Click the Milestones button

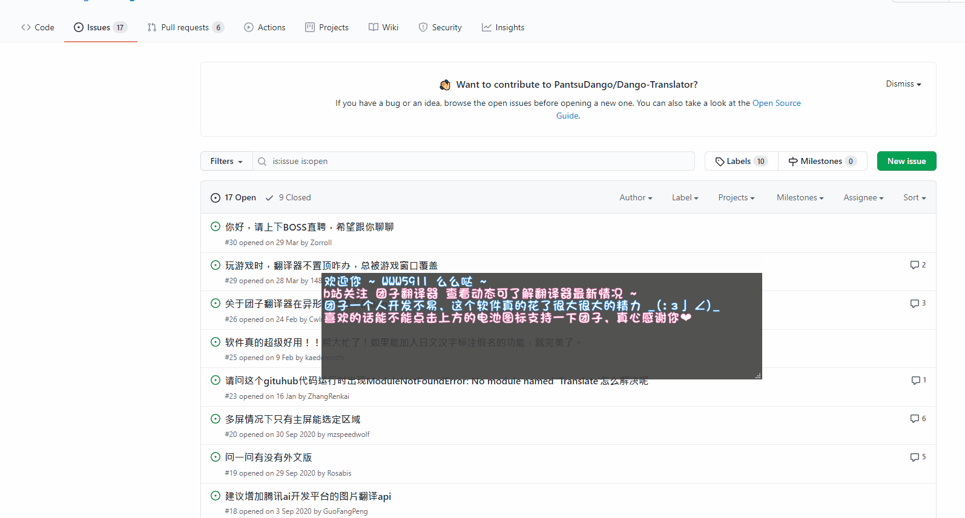point(823,161)
